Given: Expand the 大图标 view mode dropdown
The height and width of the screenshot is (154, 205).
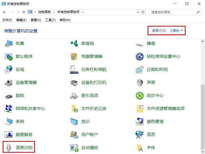Looking at the screenshot, I should pos(176,31).
